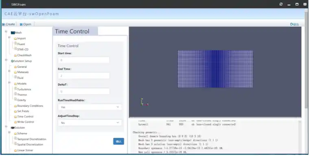Click the logout link at top right
This screenshot has height=156, width=309.
coord(294,24)
